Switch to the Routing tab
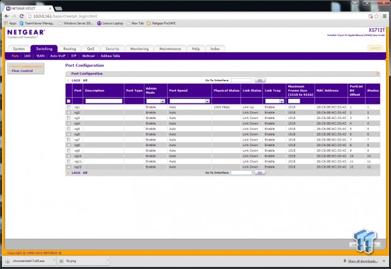The image size is (391, 269). 69,49
